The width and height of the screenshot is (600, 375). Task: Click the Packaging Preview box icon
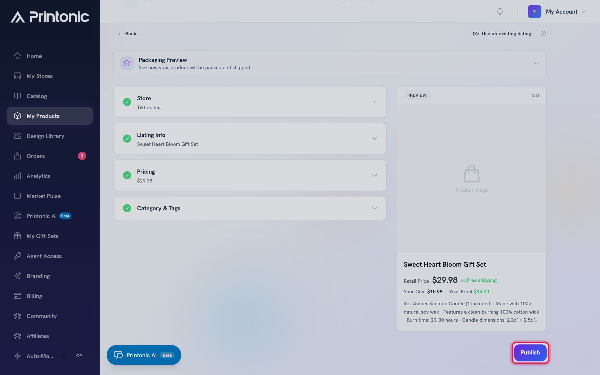pos(127,63)
